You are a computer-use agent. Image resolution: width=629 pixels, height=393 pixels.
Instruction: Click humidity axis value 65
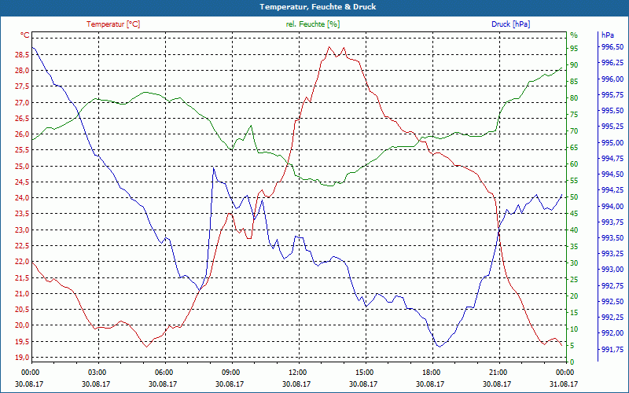574,148
